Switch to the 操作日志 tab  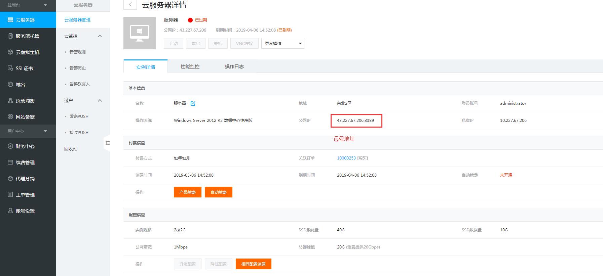click(x=234, y=66)
